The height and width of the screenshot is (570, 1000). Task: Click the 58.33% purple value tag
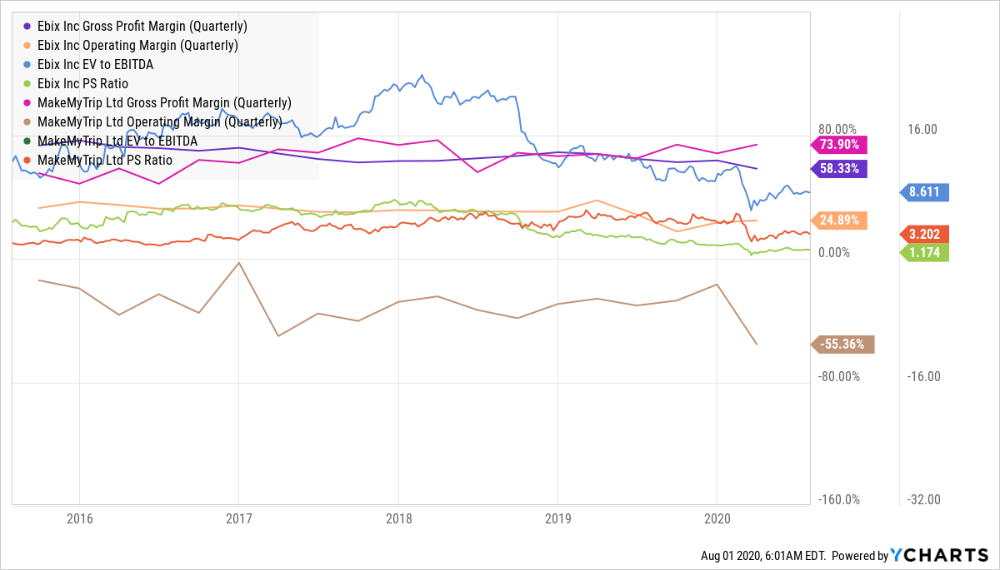pyautogui.click(x=842, y=168)
